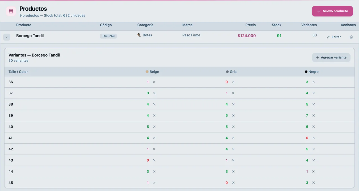Click the size 45 row label
This screenshot has width=359, height=191.
[11, 183]
